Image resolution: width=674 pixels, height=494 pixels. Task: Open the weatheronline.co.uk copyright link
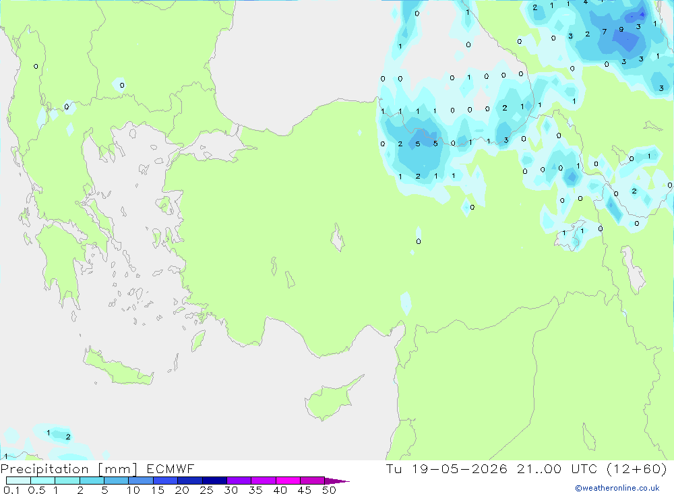617,488
